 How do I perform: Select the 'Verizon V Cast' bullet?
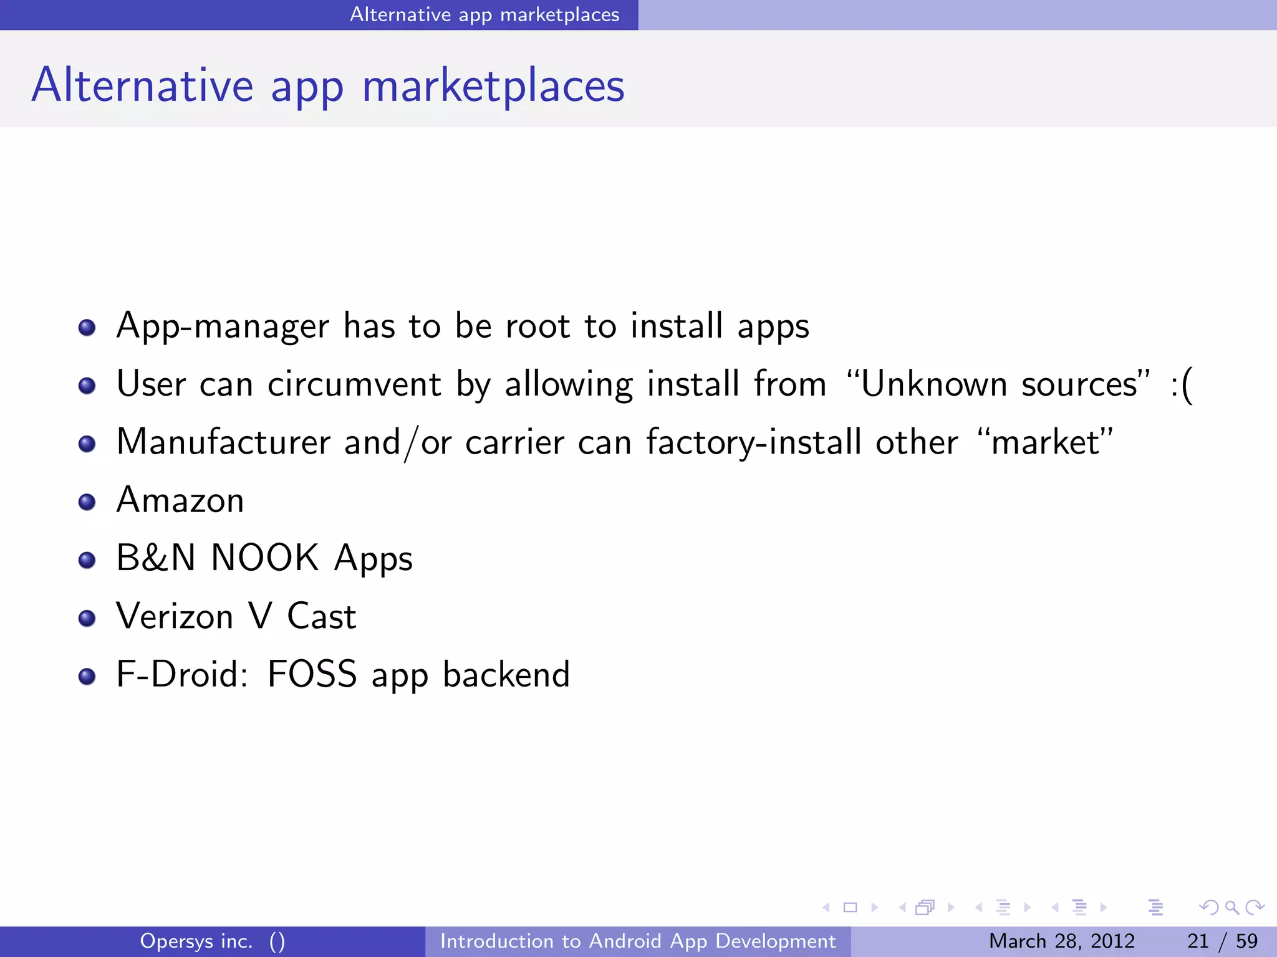[x=236, y=616]
